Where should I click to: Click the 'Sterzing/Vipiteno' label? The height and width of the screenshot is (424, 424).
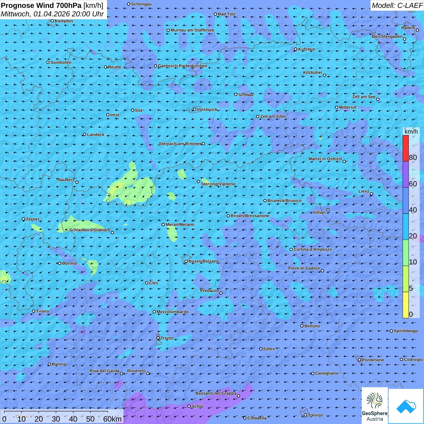point(218,184)
